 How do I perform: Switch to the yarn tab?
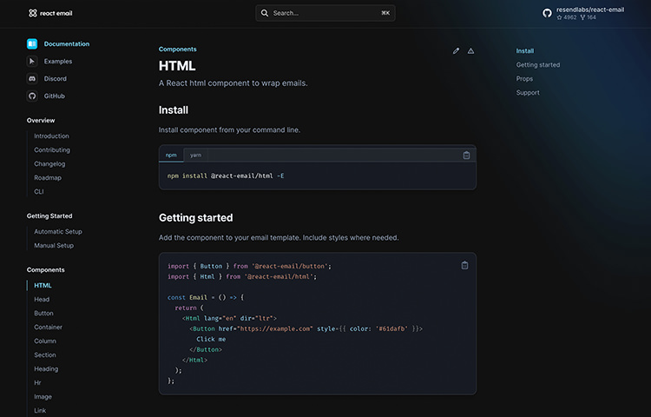(195, 155)
